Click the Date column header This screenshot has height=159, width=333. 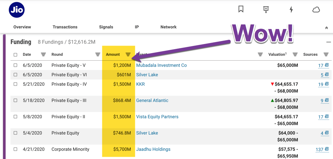click(27, 54)
